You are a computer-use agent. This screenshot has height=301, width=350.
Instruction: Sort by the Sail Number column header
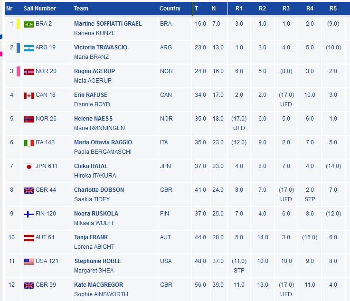pyautogui.click(x=40, y=9)
